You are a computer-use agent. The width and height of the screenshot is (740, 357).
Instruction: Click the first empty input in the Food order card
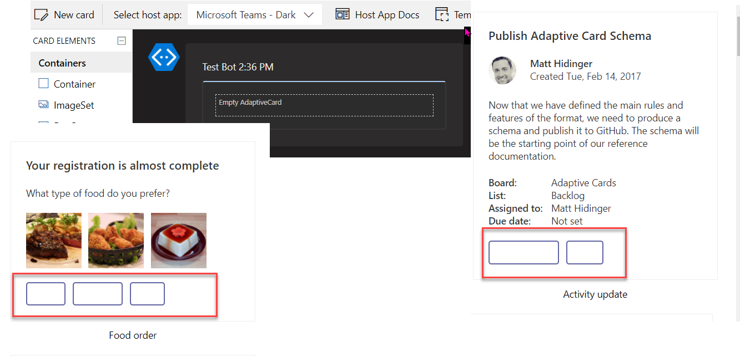(x=46, y=294)
